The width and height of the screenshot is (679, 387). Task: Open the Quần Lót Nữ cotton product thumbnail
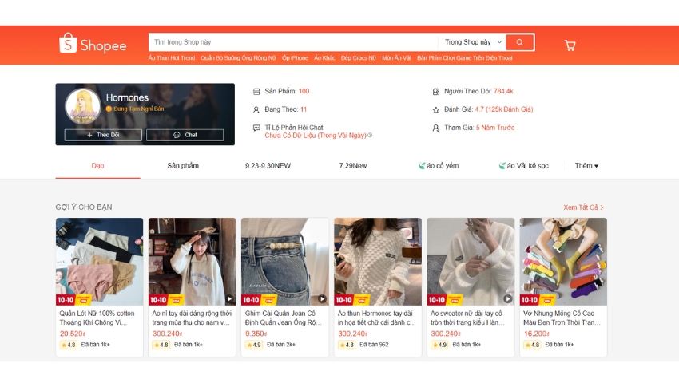(99, 262)
